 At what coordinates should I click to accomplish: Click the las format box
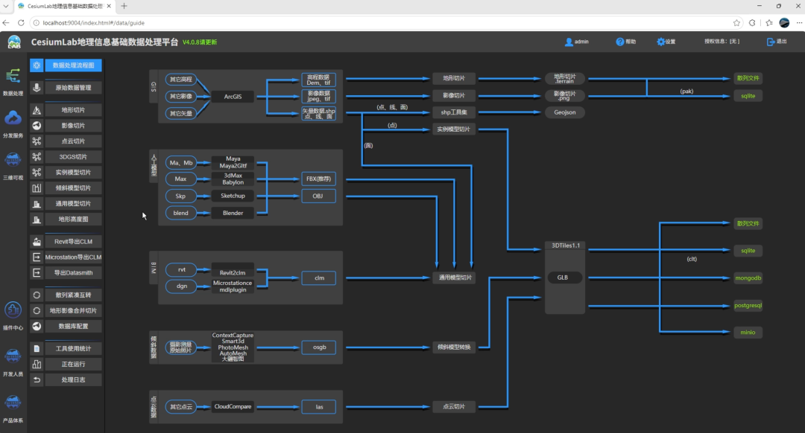(319, 407)
